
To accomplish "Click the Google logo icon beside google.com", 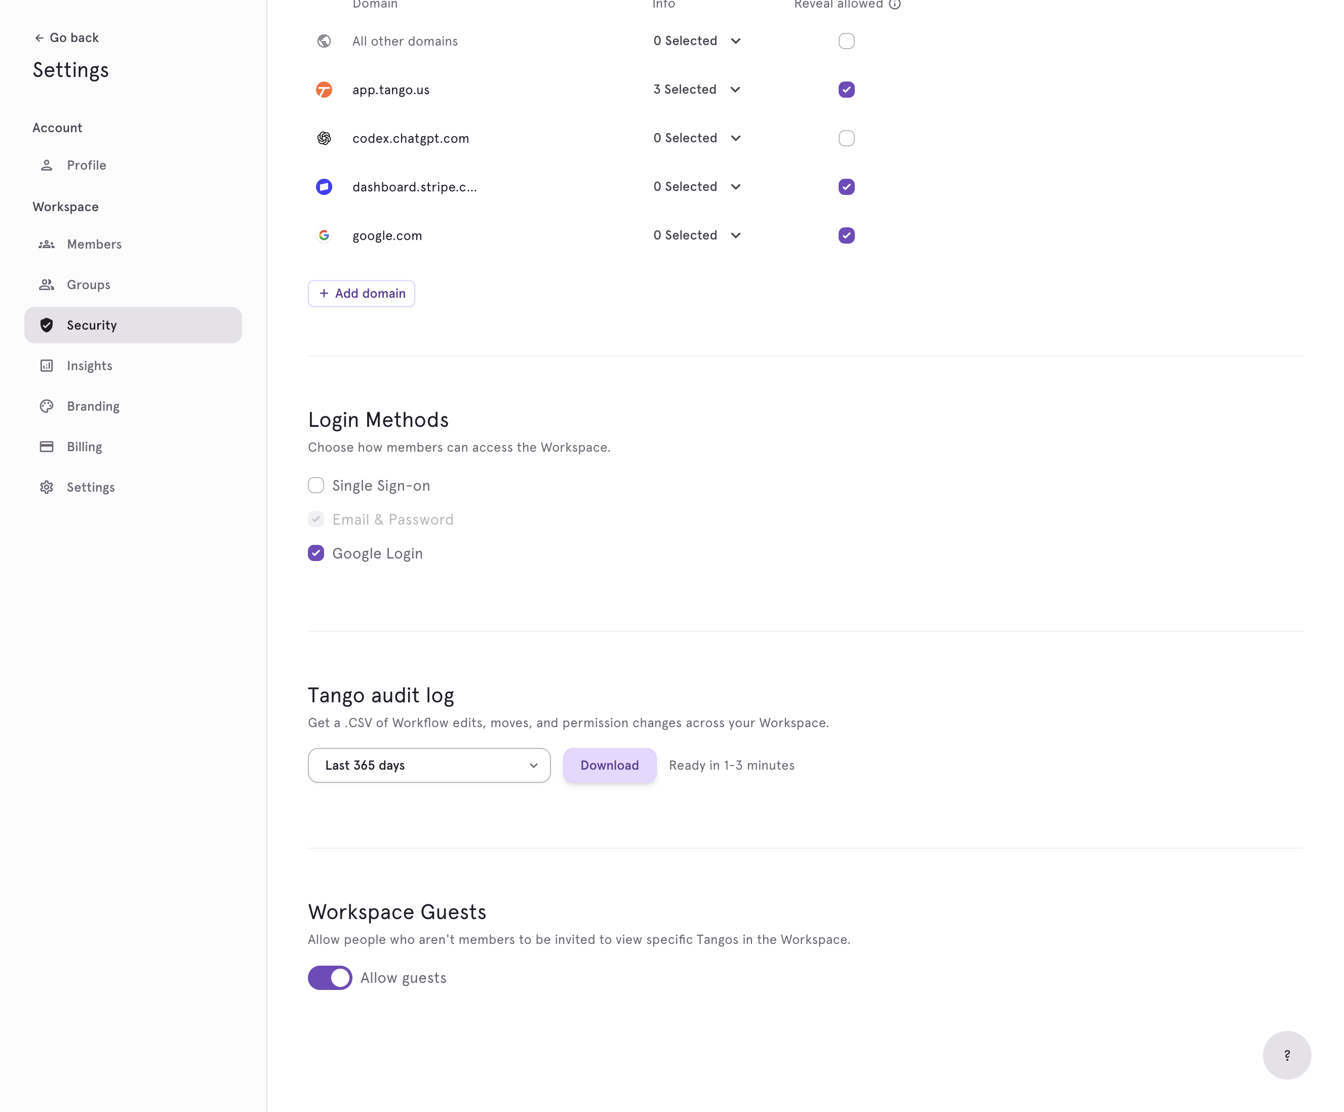I will pyautogui.click(x=325, y=235).
